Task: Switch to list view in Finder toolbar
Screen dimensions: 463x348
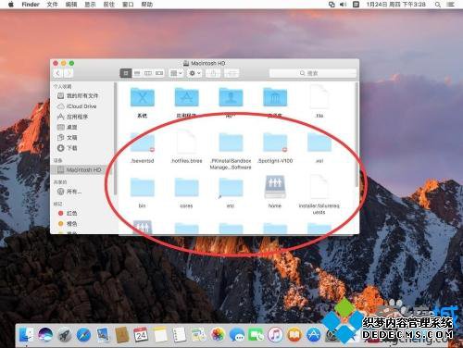Action: (x=137, y=73)
